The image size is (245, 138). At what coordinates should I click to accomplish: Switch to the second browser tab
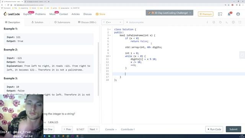[x=35, y=2]
